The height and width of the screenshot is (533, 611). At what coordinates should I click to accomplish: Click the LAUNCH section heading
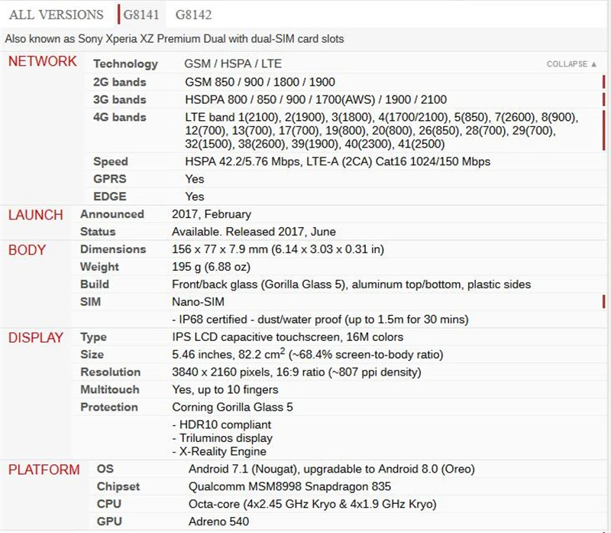click(35, 215)
